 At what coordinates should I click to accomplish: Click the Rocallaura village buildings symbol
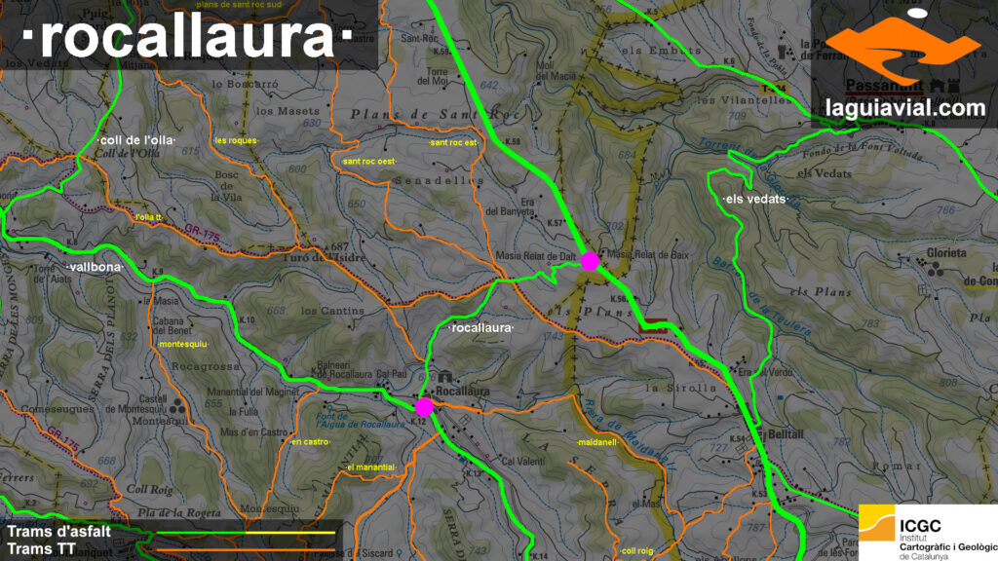pos(445,376)
